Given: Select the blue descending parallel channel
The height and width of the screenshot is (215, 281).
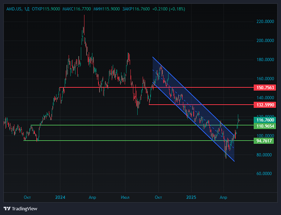Looking at the screenshot, I should (194, 109).
